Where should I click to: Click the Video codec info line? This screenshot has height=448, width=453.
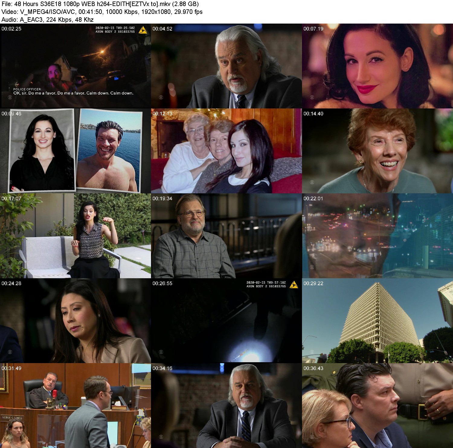point(102,12)
